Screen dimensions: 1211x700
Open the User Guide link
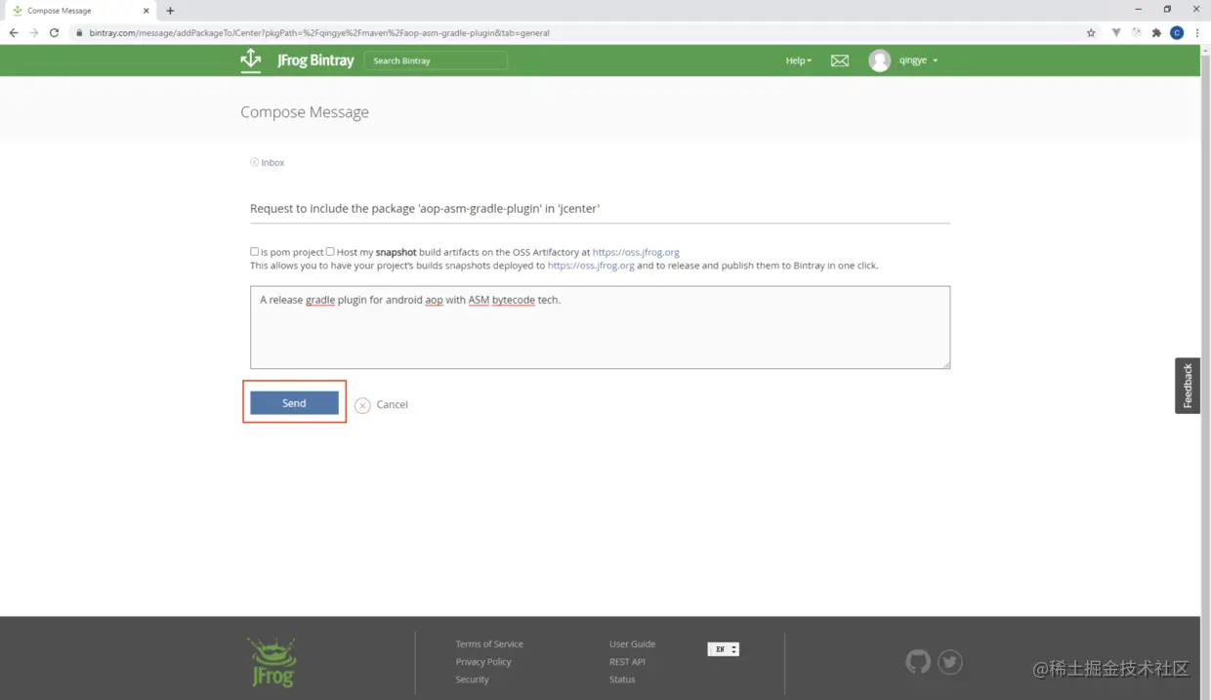(x=632, y=644)
